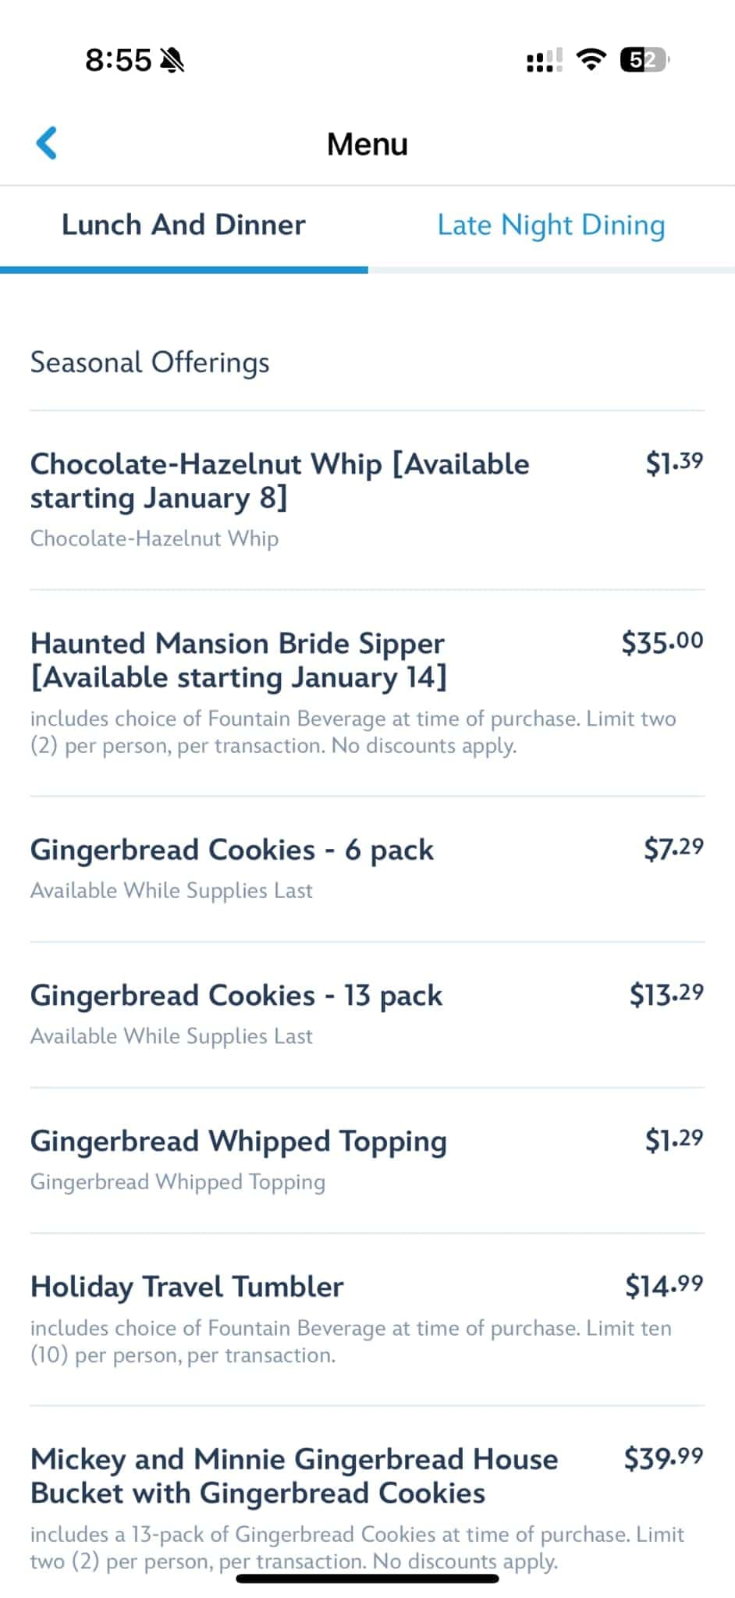Select Gingerbread Cookies 6 pack
Image resolution: width=735 pixels, height=1598 pixels.
click(x=232, y=850)
